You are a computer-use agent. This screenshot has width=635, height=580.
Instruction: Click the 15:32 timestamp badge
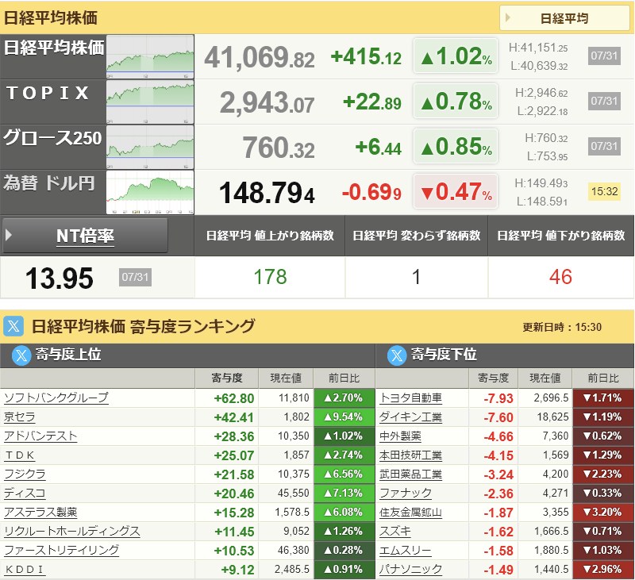pos(604,191)
